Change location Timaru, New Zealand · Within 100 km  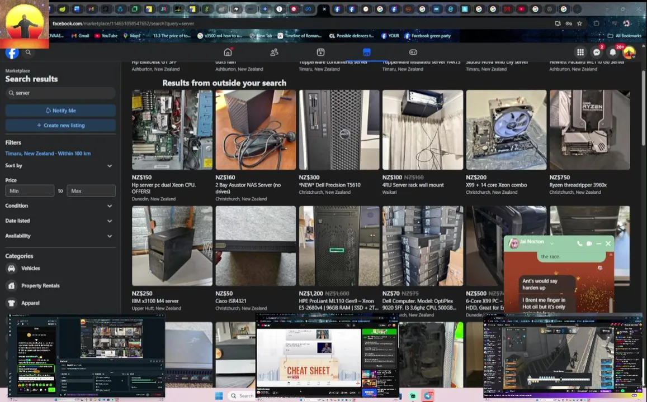[48, 153]
